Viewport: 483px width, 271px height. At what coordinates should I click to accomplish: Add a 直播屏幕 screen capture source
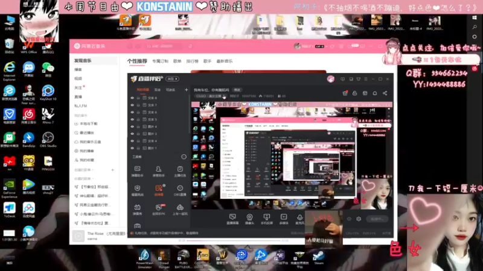232,219
